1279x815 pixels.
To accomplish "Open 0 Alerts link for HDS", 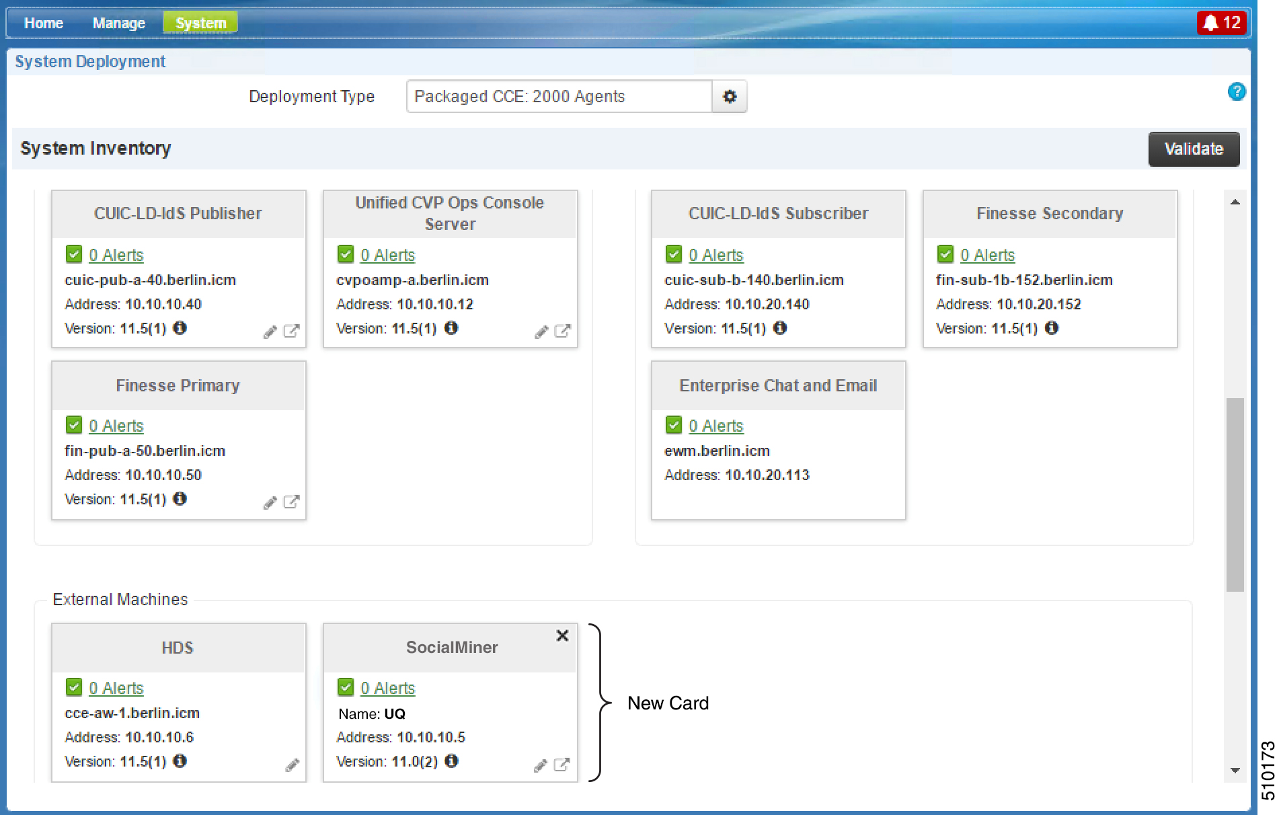I will tap(116, 689).
